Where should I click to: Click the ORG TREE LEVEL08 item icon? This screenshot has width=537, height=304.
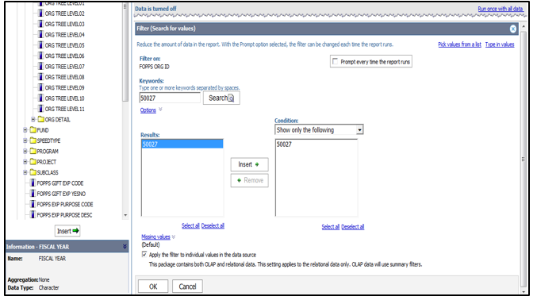(x=40, y=77)
